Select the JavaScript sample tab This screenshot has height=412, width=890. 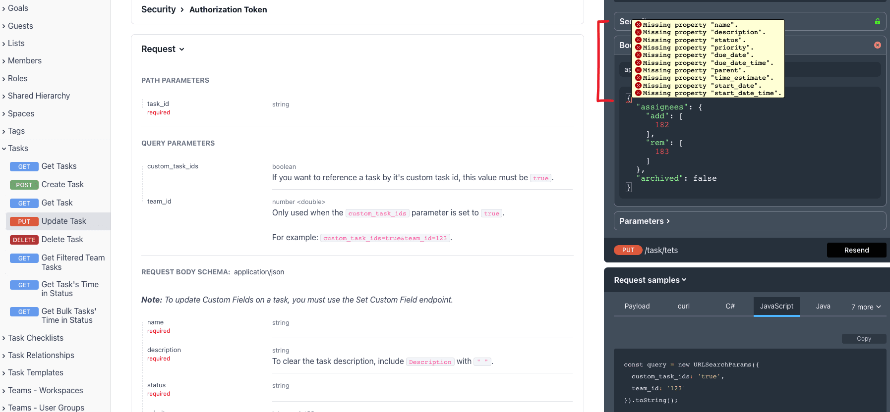(777, 307)
